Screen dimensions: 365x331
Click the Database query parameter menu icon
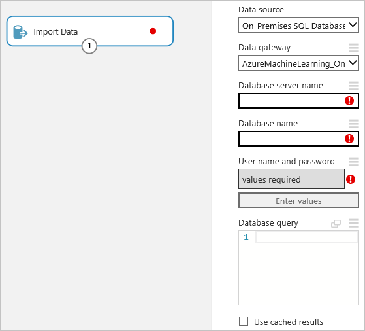tap(353, 223)
